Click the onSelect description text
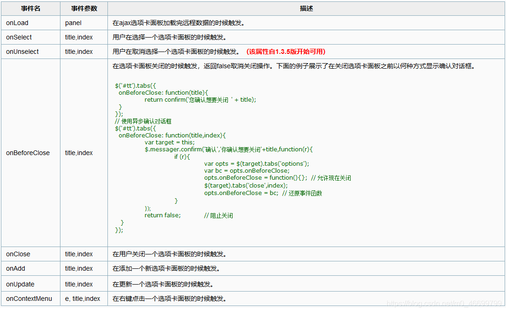This screenshot has height=312, width=506. 170,38
